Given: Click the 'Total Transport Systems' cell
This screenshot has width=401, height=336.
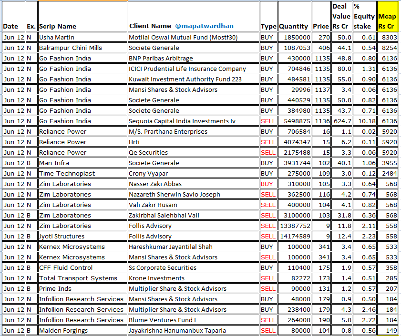Looking at the screenshot, I should (82, 278).
